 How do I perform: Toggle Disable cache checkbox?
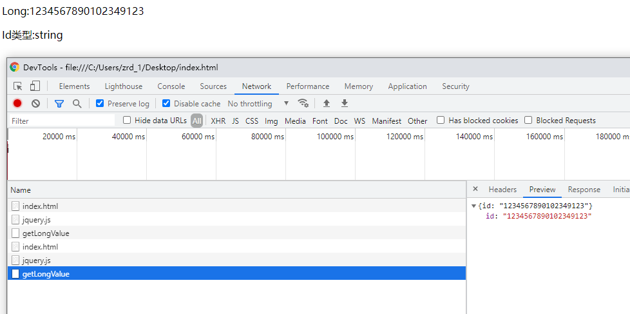coord(166,103)
